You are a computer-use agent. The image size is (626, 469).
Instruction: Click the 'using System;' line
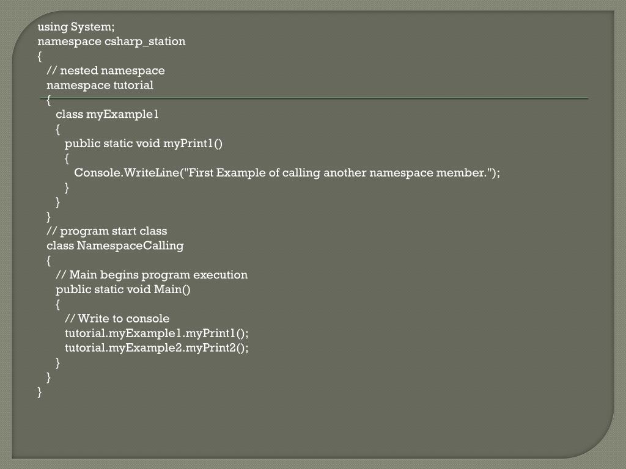coord(76,27)
